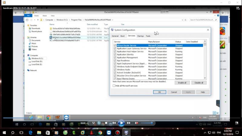Image resolution: width=242 pixels, height=136 pixels.
Task: Expand the Explorer address bar dropdown
Action: click(x=182, y=20)
